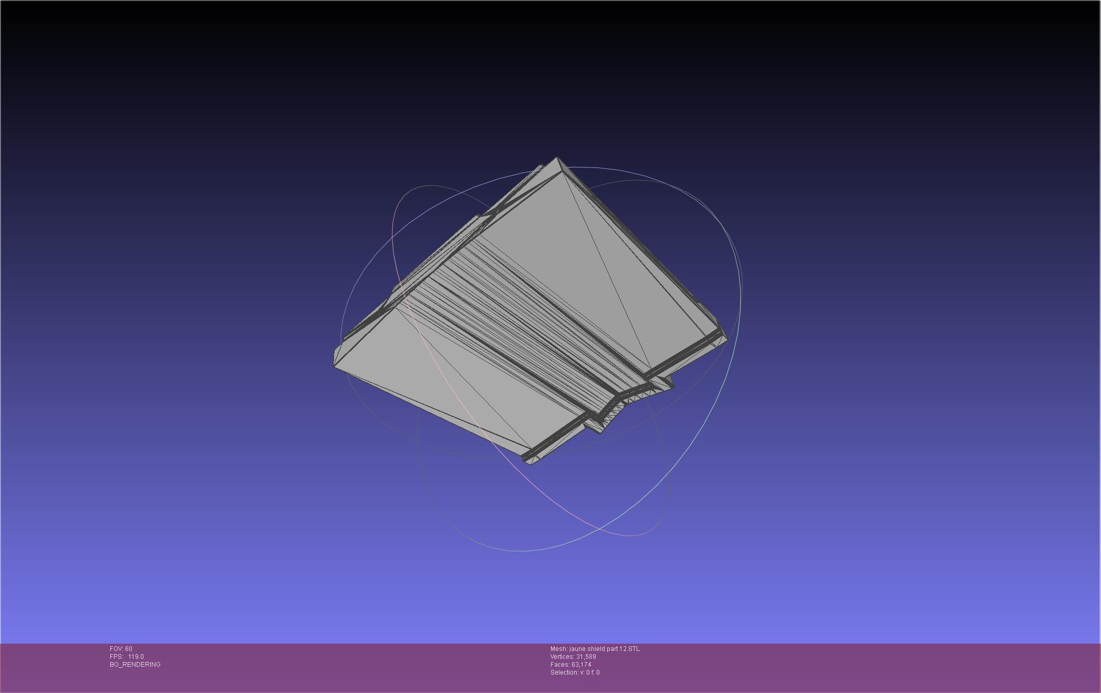Click the 'Selection: v: 0 f: 0' text
Image resolution: width=1101 pixels, height=693 pixels.
click(575, 673)
